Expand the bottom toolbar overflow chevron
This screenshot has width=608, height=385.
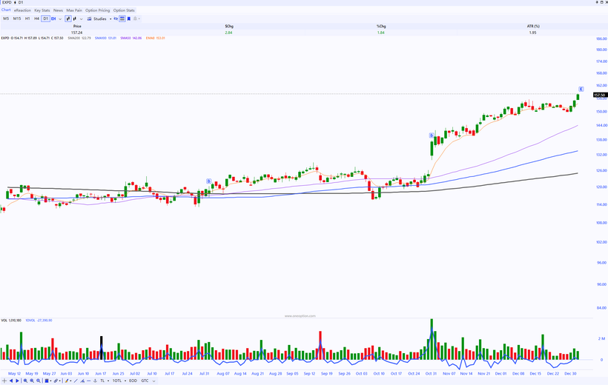click(x=154, y=381)
